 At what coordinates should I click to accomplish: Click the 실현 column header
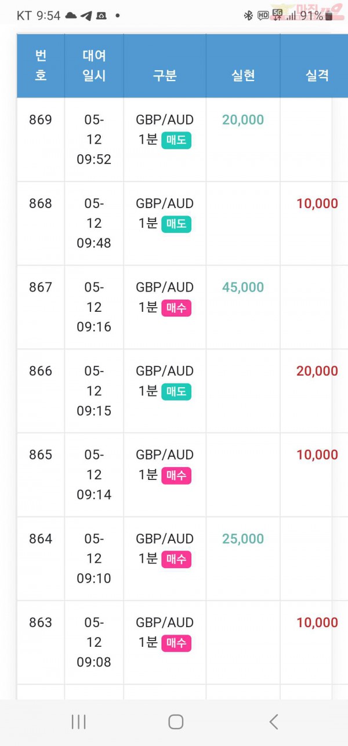point(243,75)
